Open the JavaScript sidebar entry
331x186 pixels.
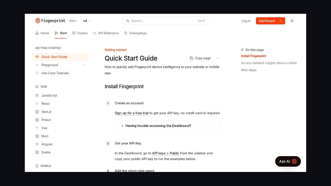click(x=60, y=96)
